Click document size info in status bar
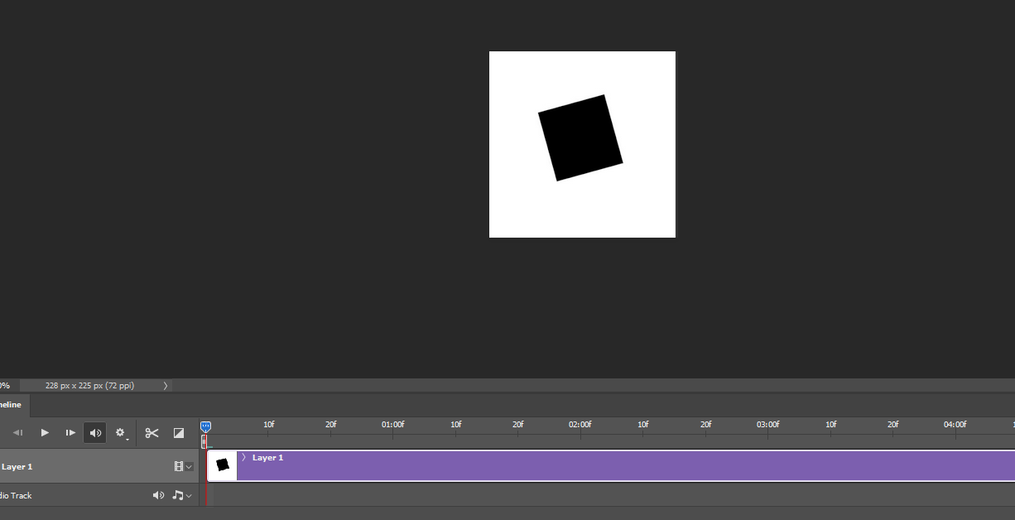The image size is (1015, 520). [x=89, y=386]
